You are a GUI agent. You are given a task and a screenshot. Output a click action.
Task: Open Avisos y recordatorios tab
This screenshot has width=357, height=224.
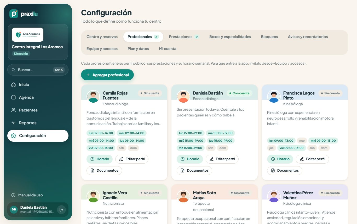coord(308,37)
